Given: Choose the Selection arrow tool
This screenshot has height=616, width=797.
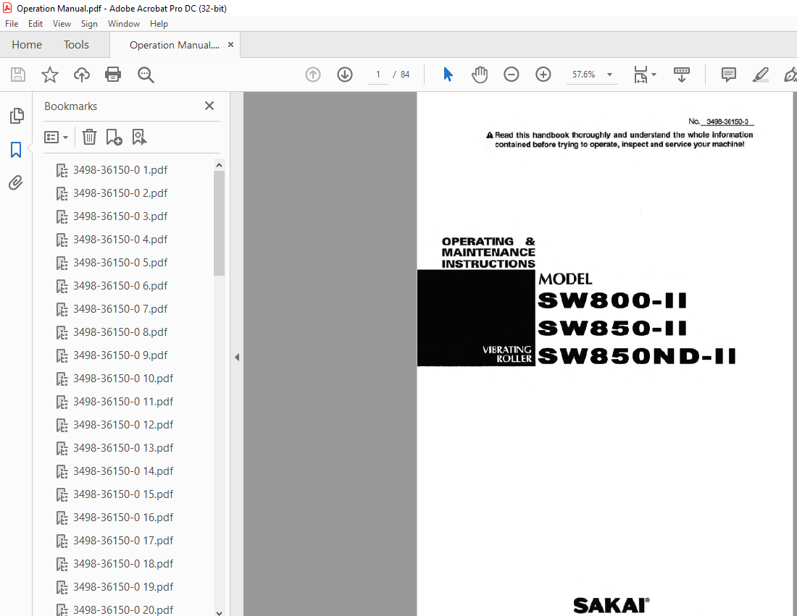Looking at the screenshot, I should point(448,75).
